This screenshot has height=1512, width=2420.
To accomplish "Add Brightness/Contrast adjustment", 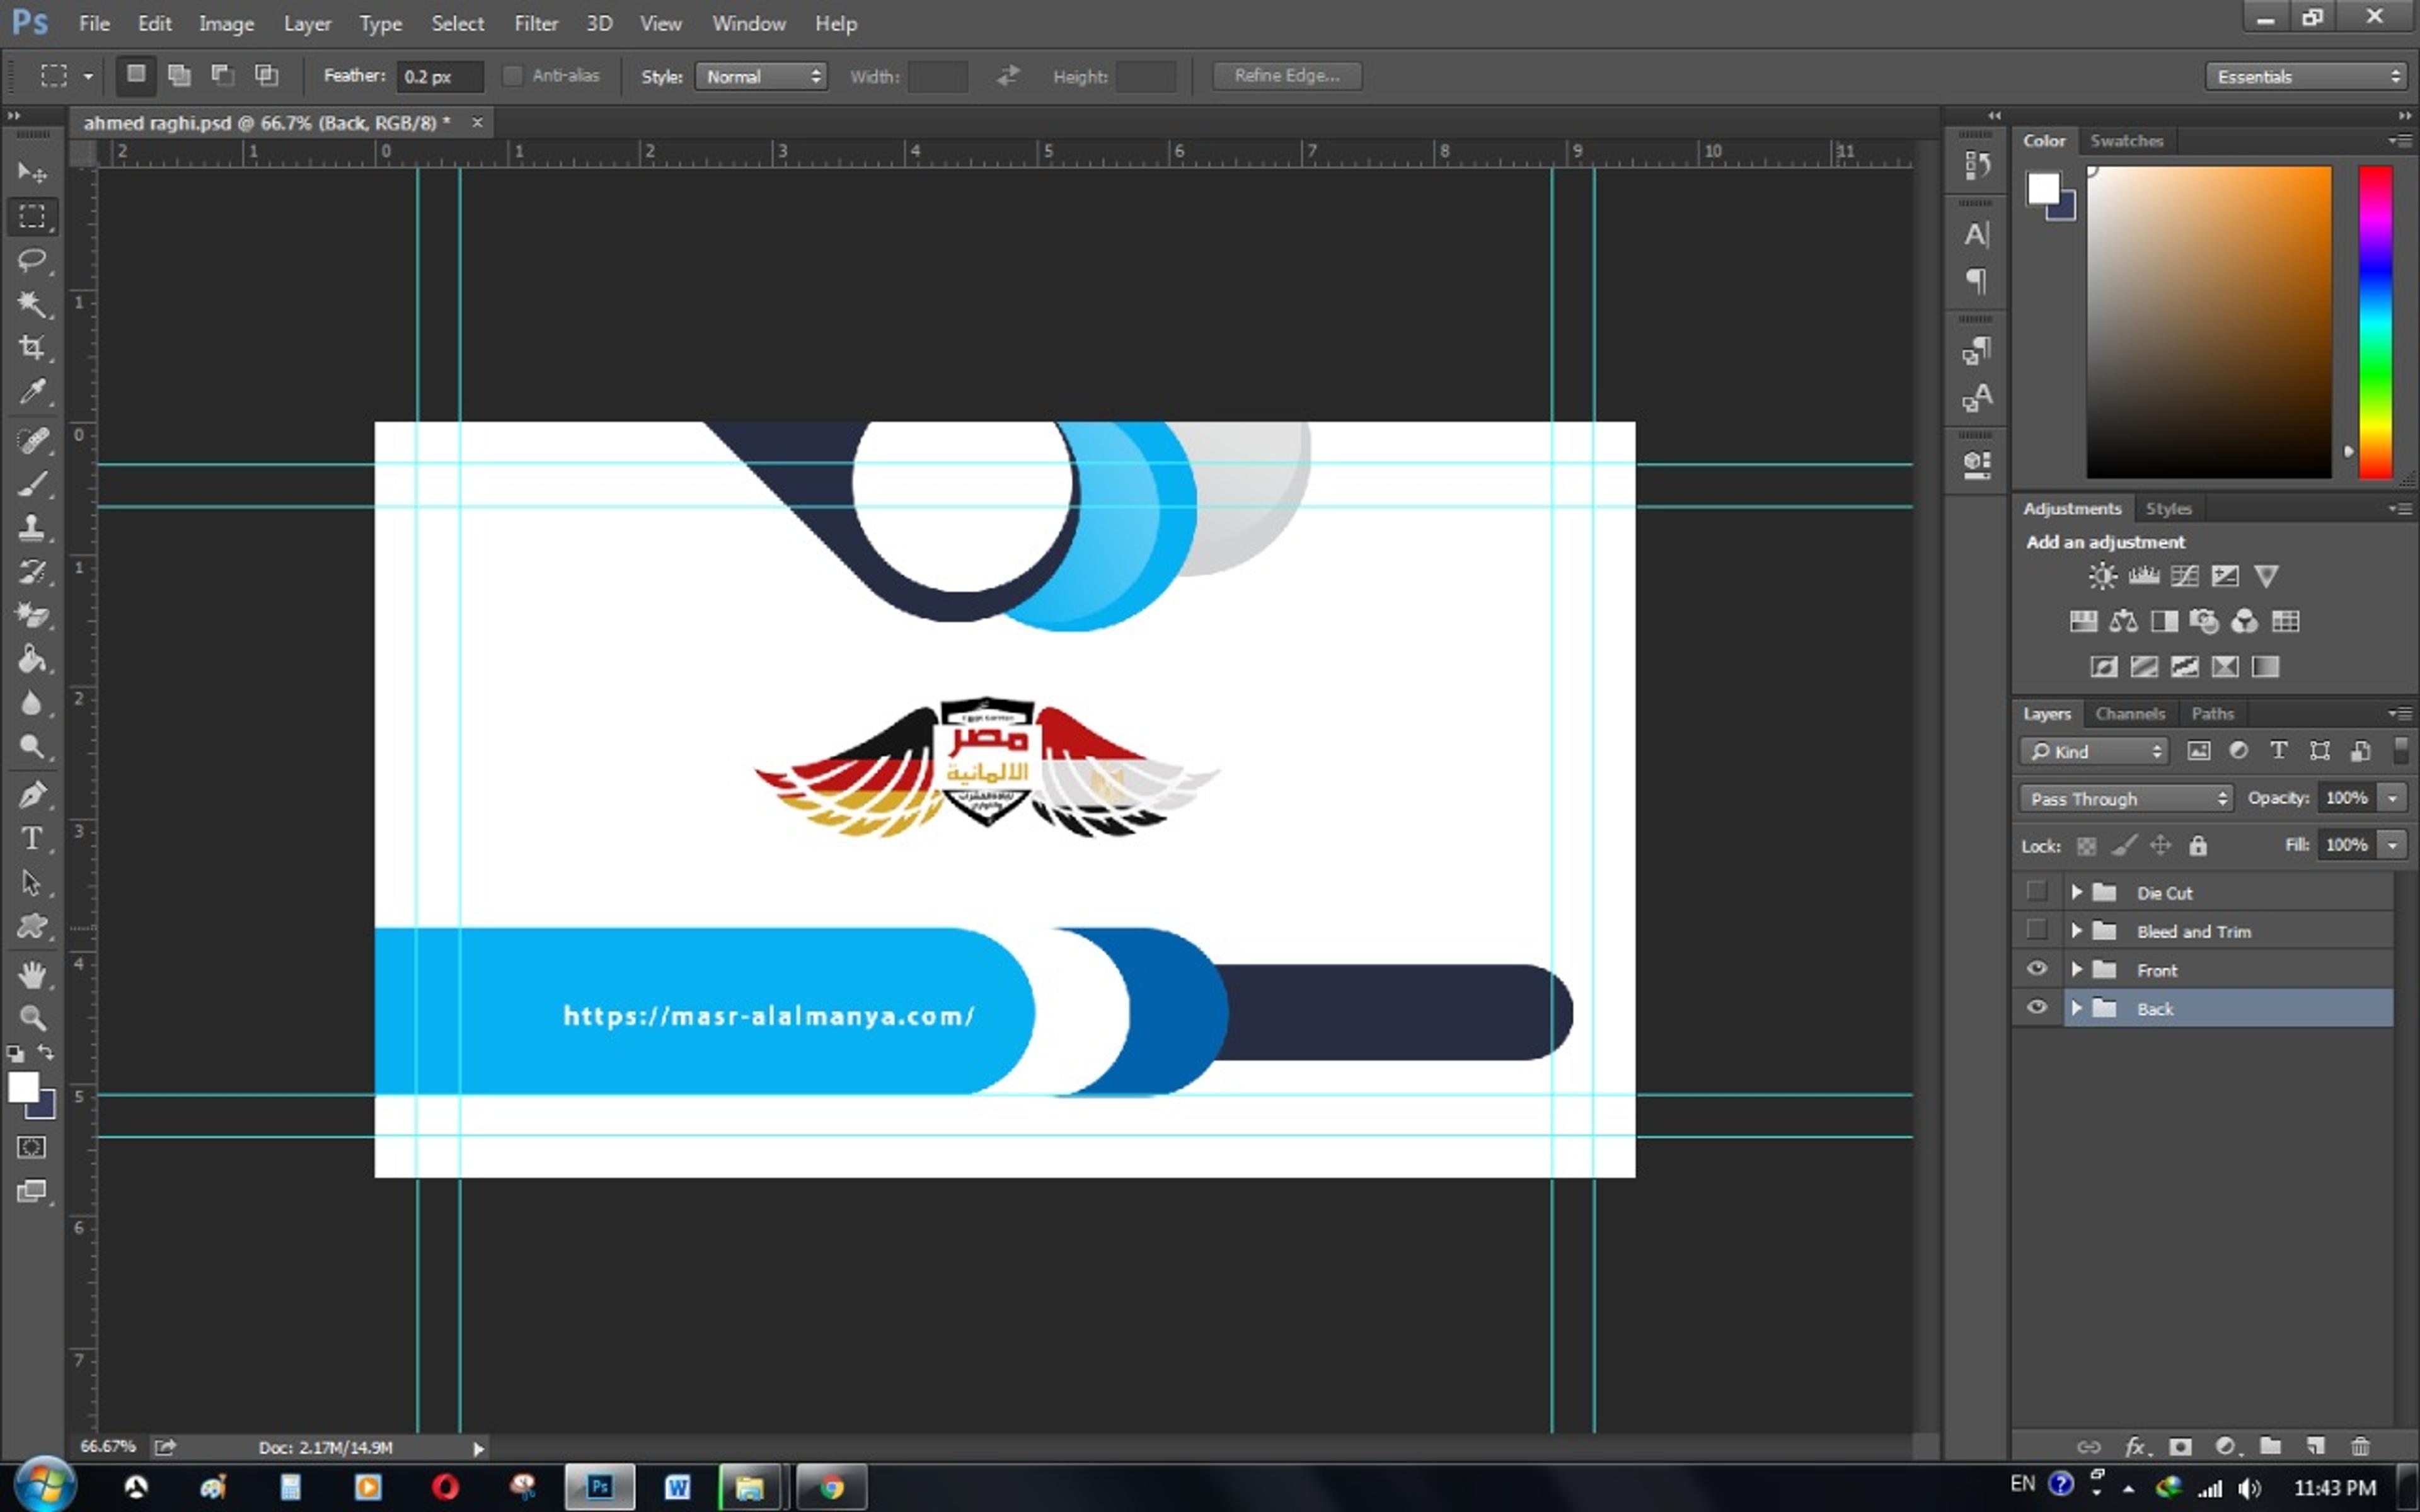I will pos(2102,576).
